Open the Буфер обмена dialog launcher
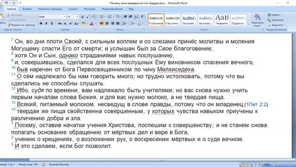The height and width of the screenshot is (167, 296). pyautogui.click(x=35, y=30)
